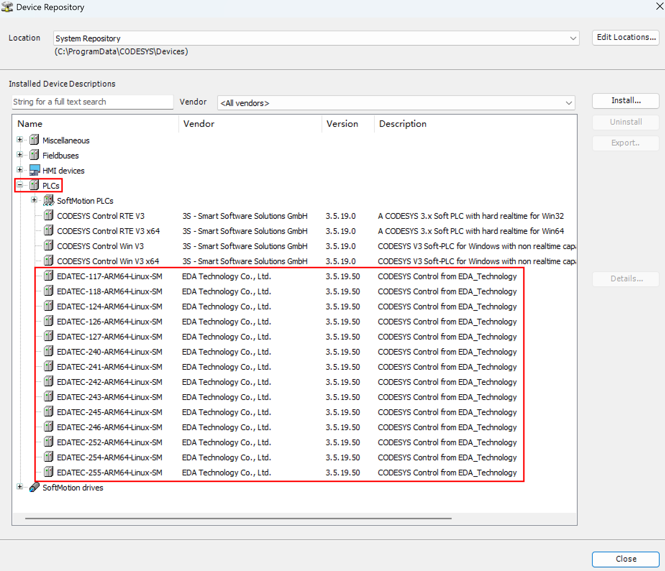Click the Fieldbuses category icon

(34, 155)
